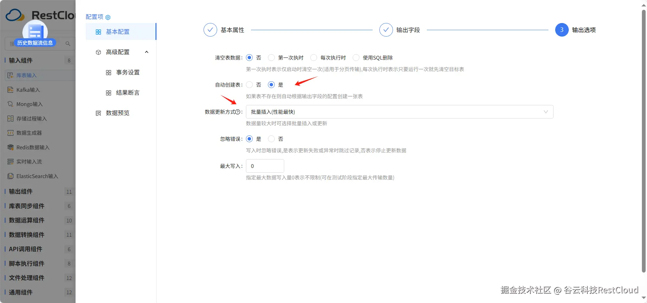
Task: Open the 高级配置 menu item
Action: pos(121,52)
